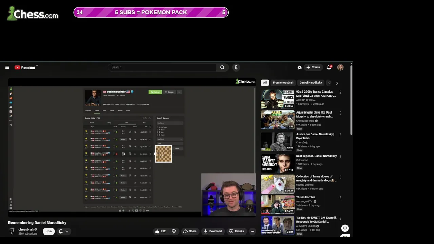Open options for Justice for Daniel Naroditsky video
Viewport: 434px width, 244px height.
pyautogui.click(x=340, y=135)
